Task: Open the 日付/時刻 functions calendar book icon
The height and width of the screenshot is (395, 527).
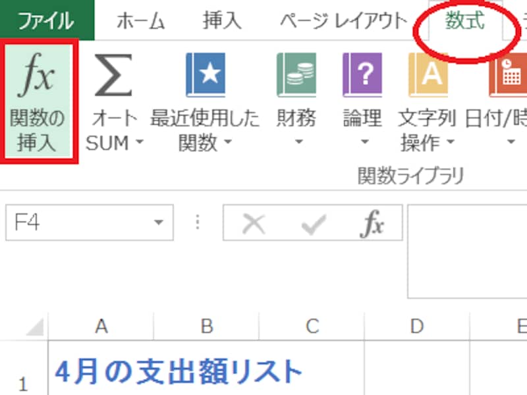Action: (508, 75)
